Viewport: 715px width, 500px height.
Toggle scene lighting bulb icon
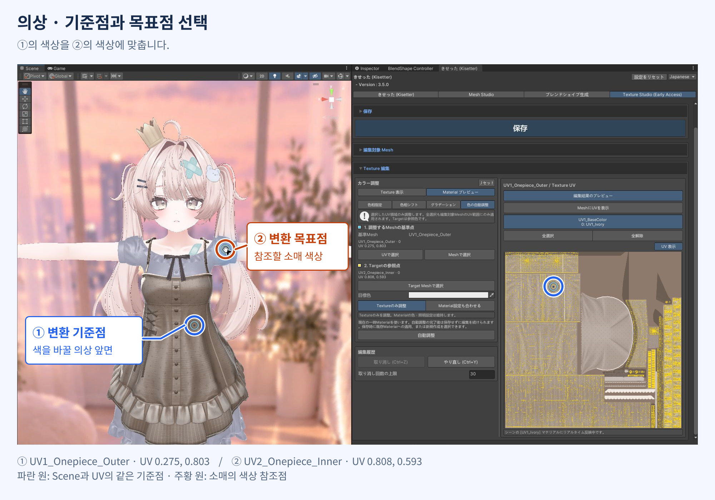pos(275,76)
